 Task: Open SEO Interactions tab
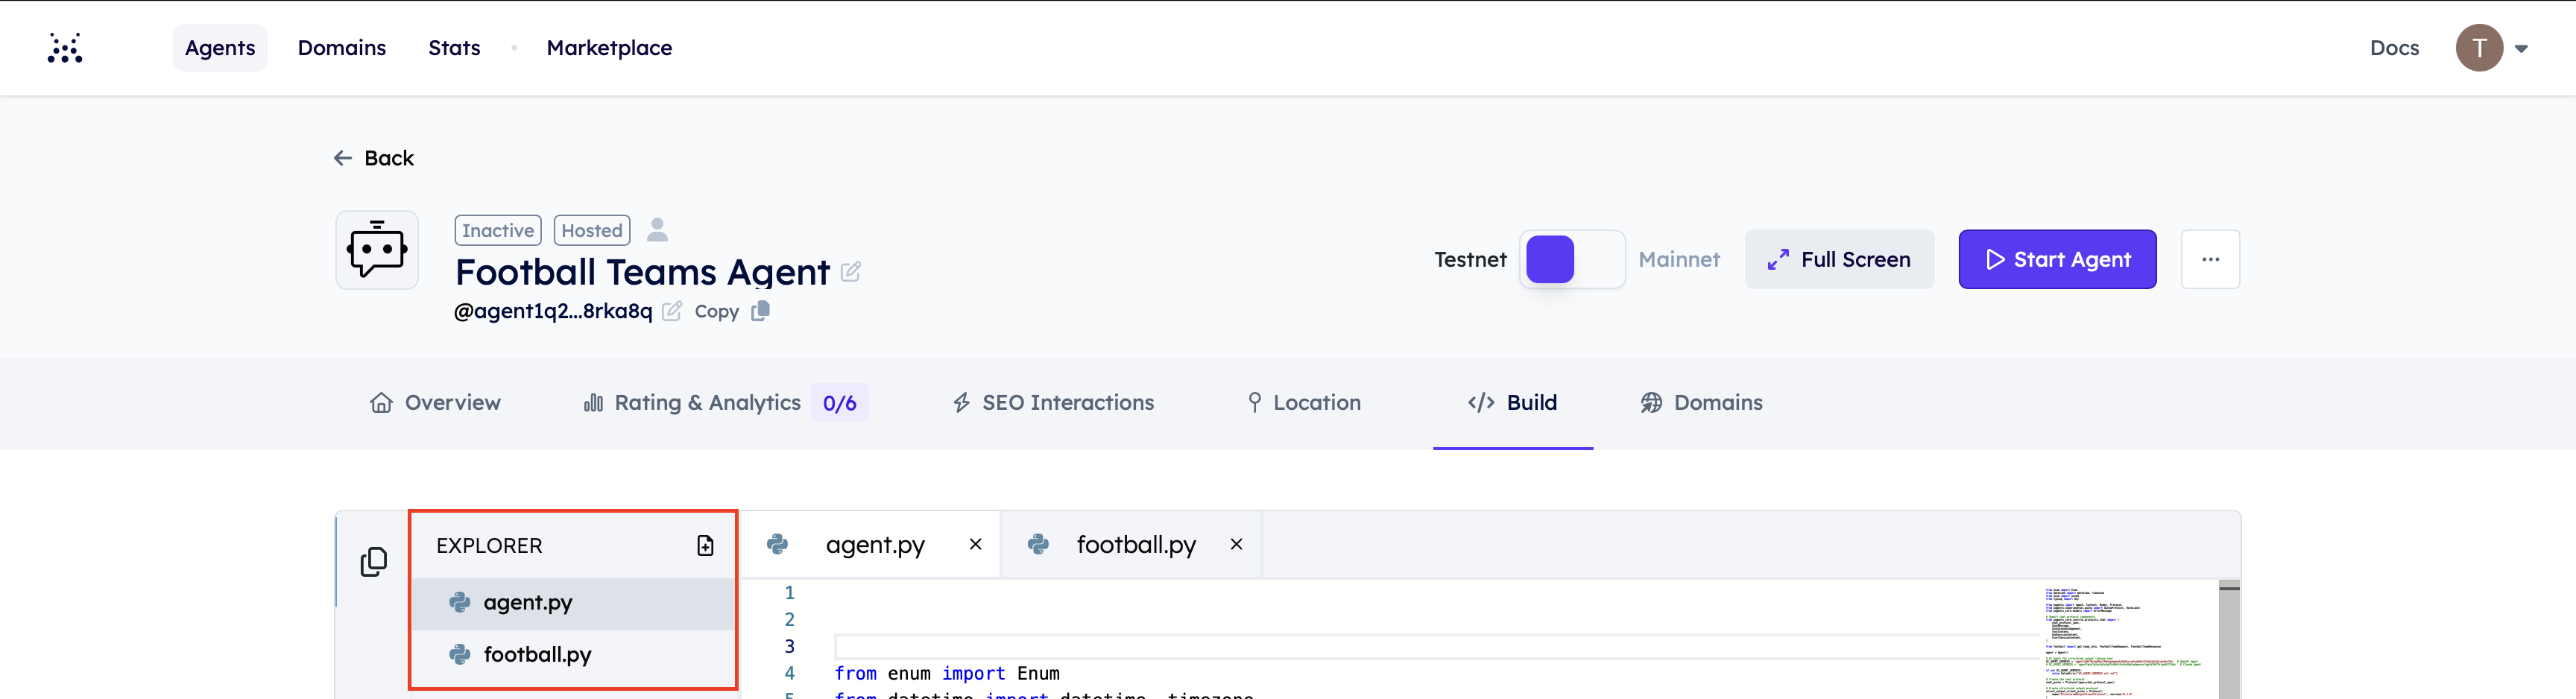(1053, 403)
